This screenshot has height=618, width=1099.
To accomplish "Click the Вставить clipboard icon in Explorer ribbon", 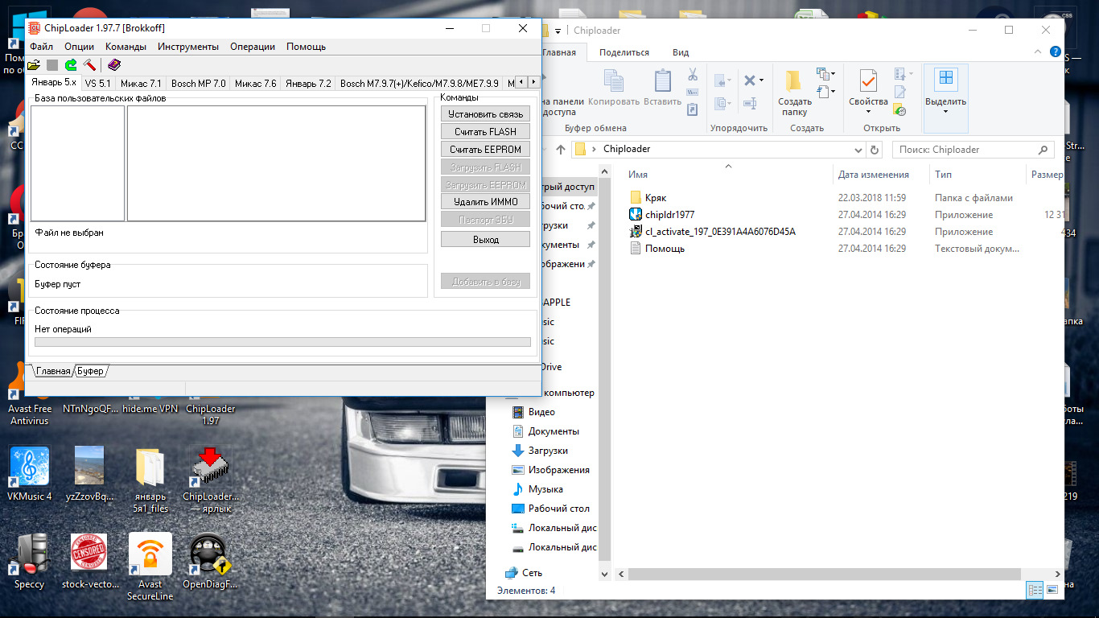I will tap(663, 81).
